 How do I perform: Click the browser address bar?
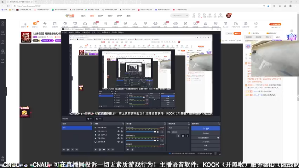pyautogui.click(x=139, y=6)
